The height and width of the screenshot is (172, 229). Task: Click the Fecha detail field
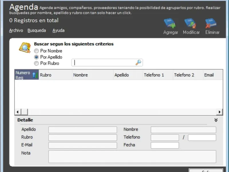(165, 145)
